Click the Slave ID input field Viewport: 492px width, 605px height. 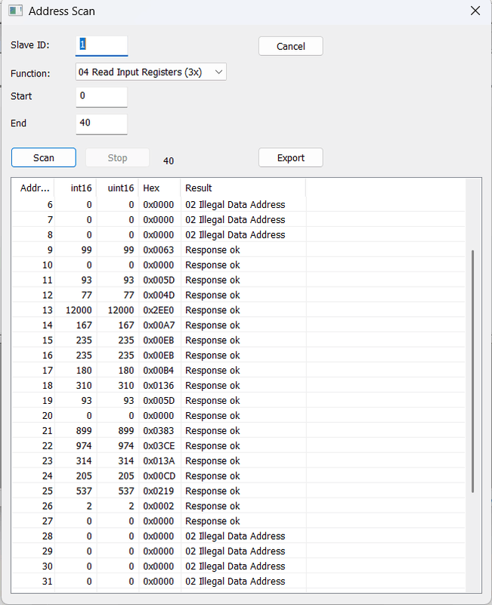pyautogui.click(x=102, y=45)
